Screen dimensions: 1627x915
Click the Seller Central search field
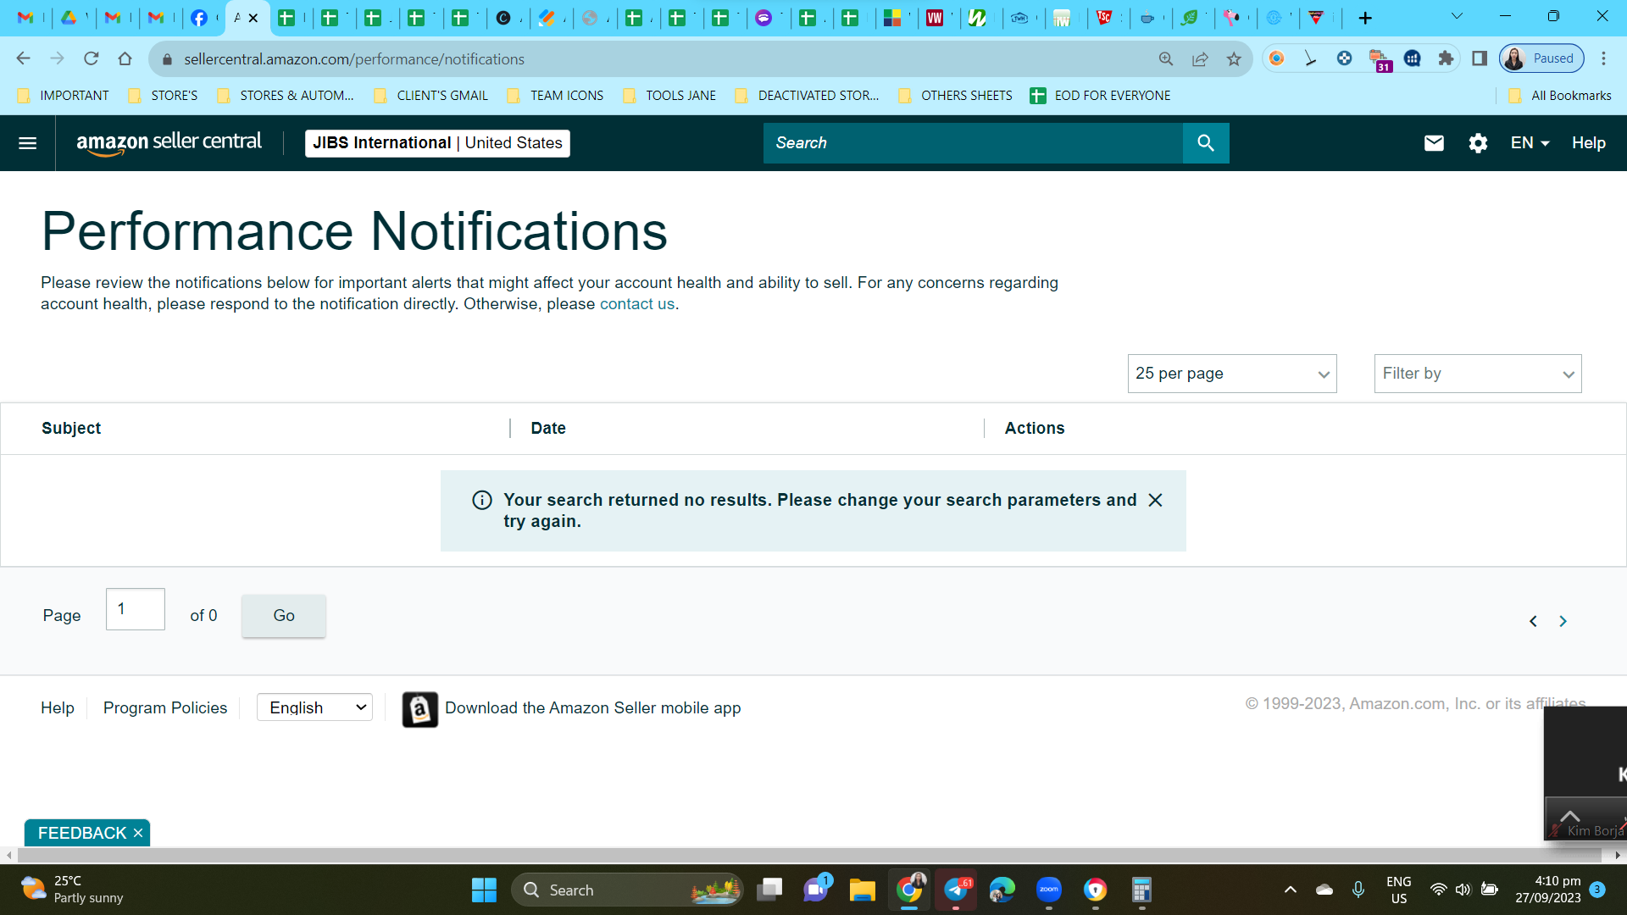(973, 143)
